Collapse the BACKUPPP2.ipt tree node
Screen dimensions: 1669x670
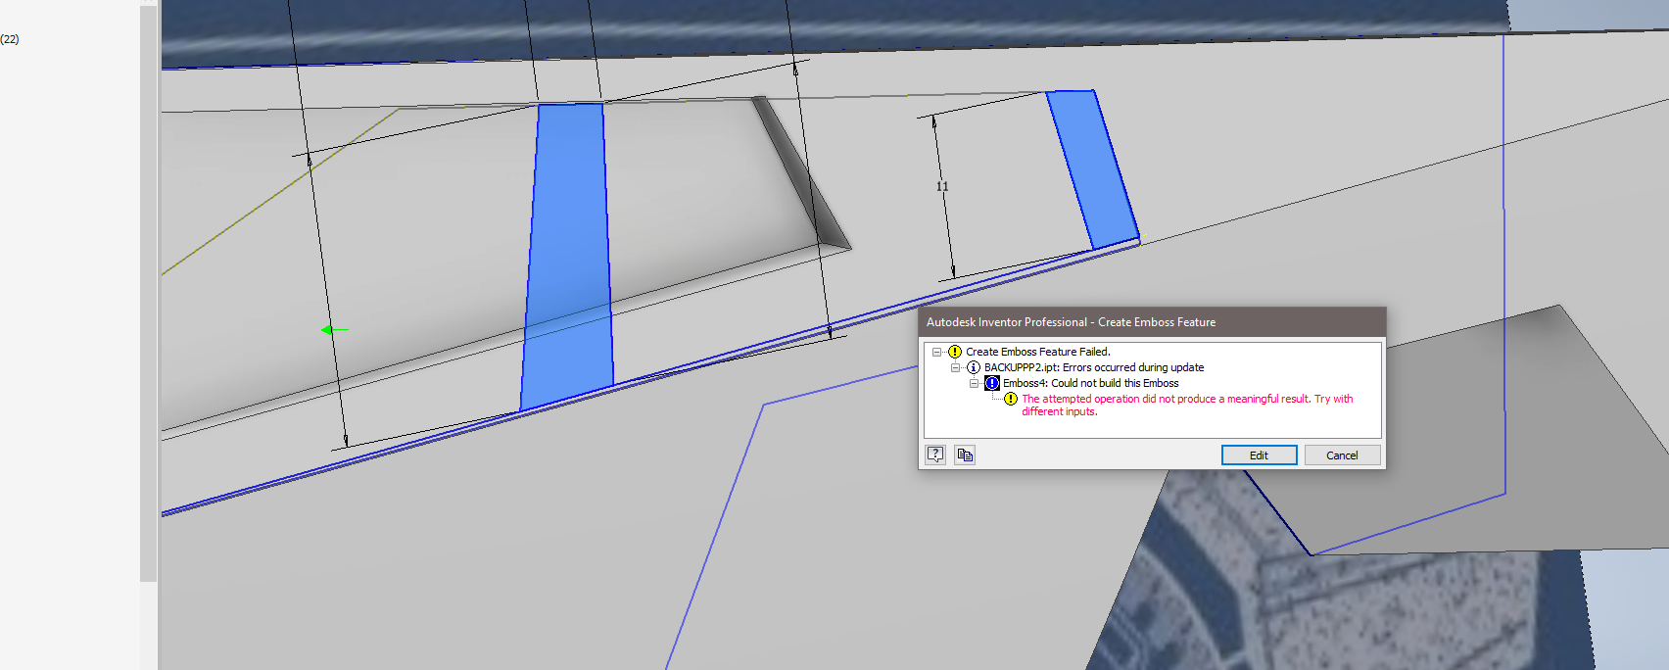pyautogui.click(x=955, y=367)
